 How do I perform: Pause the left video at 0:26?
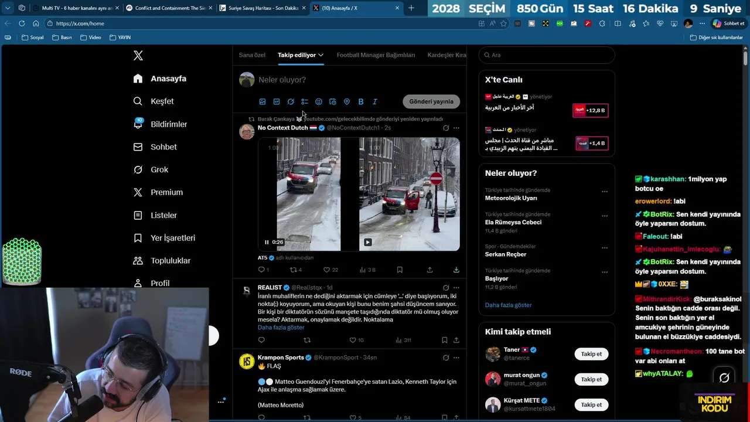click(x=267, y=242)
